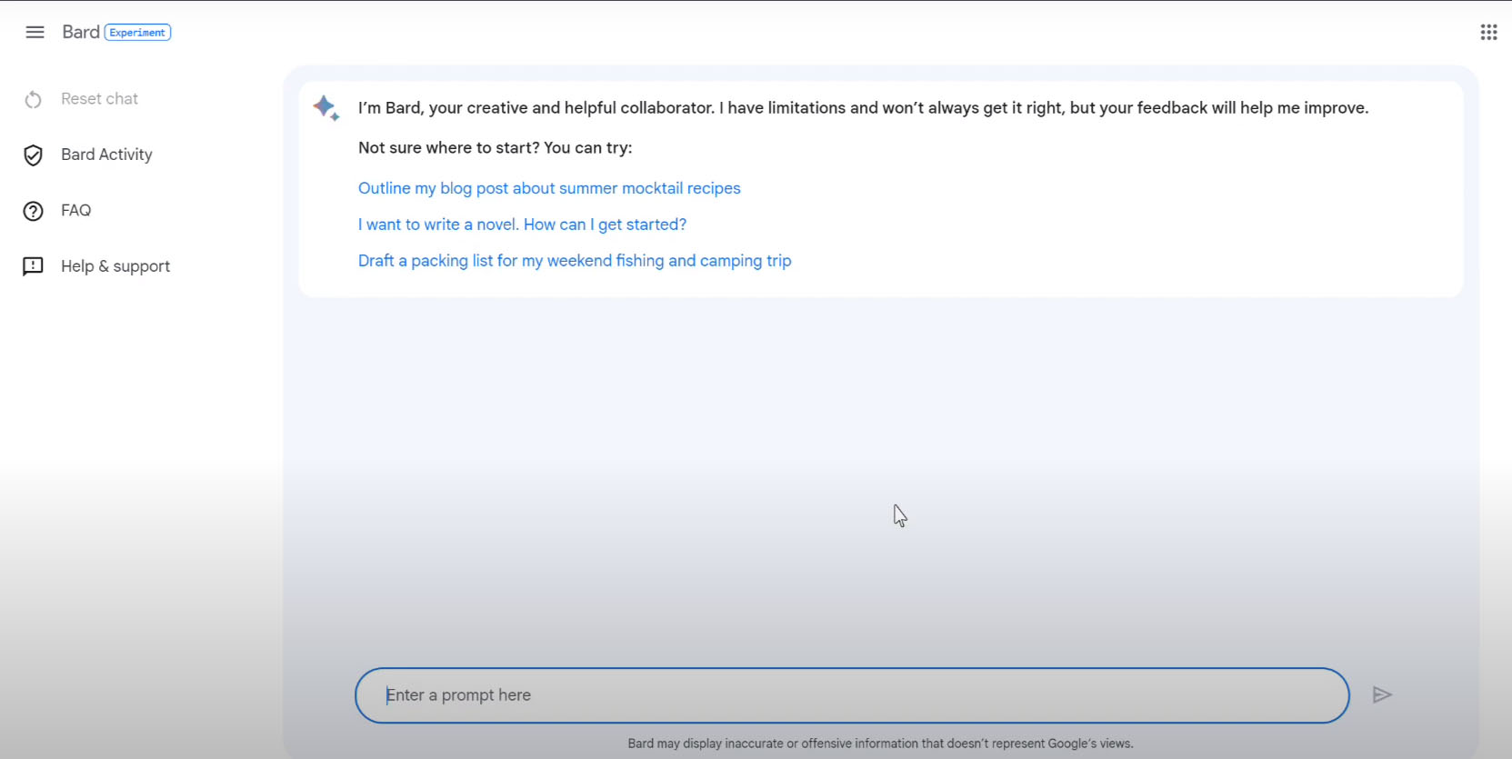Select Reset chat in the sidebar
This screenshot has width=1512, height=759.
pyautogui.click(x=99, y=99)
